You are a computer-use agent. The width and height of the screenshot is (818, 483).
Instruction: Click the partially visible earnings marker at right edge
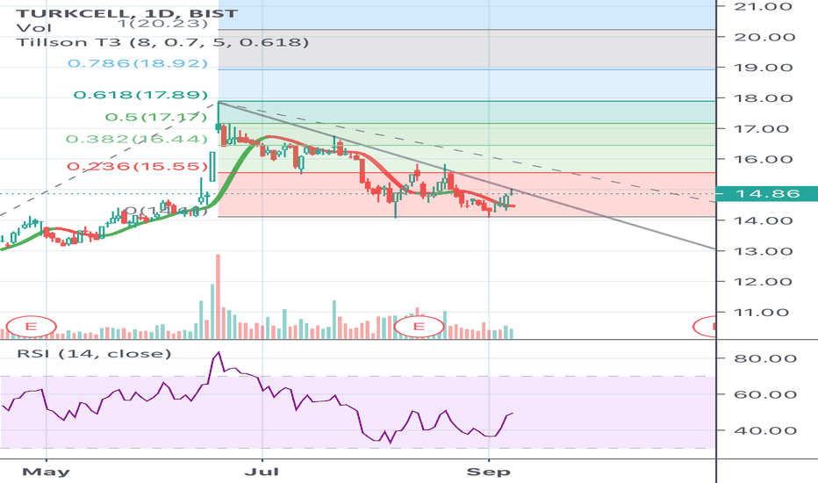coord(705,327)
